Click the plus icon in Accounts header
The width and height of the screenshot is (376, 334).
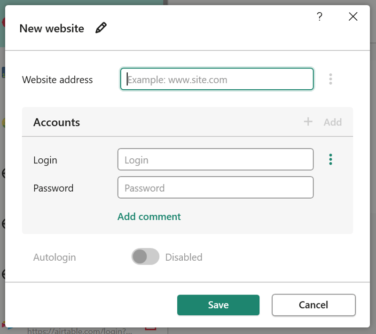click(308, 122)
